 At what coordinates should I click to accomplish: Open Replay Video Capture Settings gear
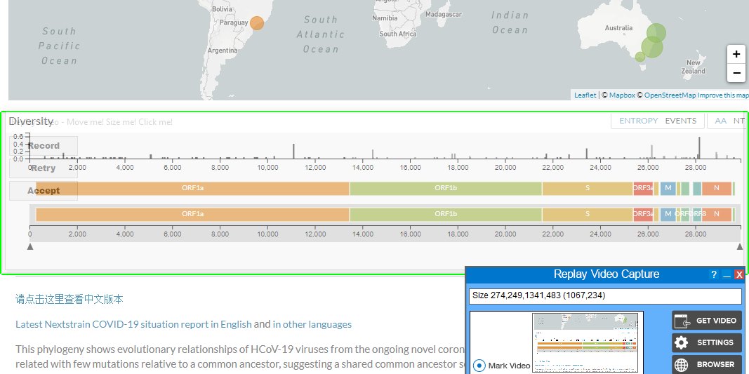tap(706, 342)
